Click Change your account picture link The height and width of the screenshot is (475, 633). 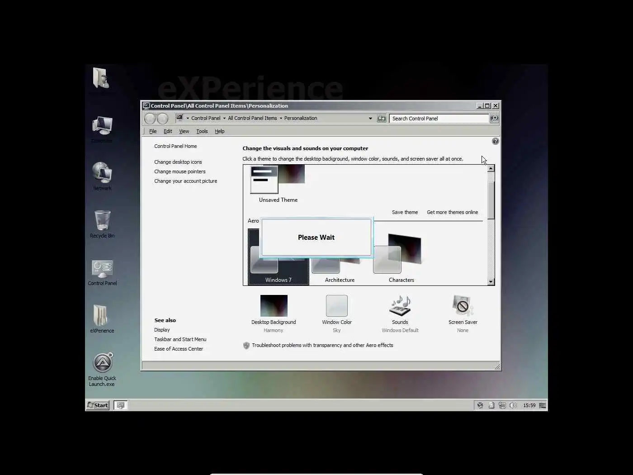(185, 181)
